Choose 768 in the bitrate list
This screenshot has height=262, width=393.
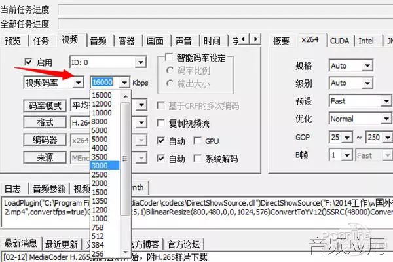[x=105, y=227]
